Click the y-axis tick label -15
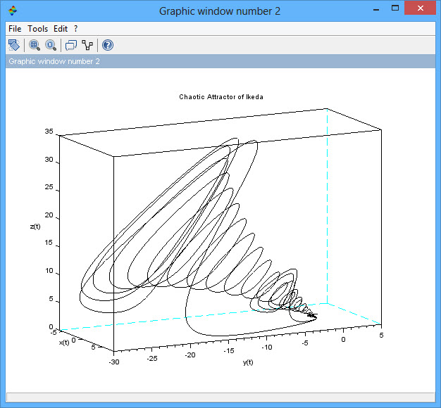The height and width of the screenshot is (408, 441). click(x=229, y=351)
